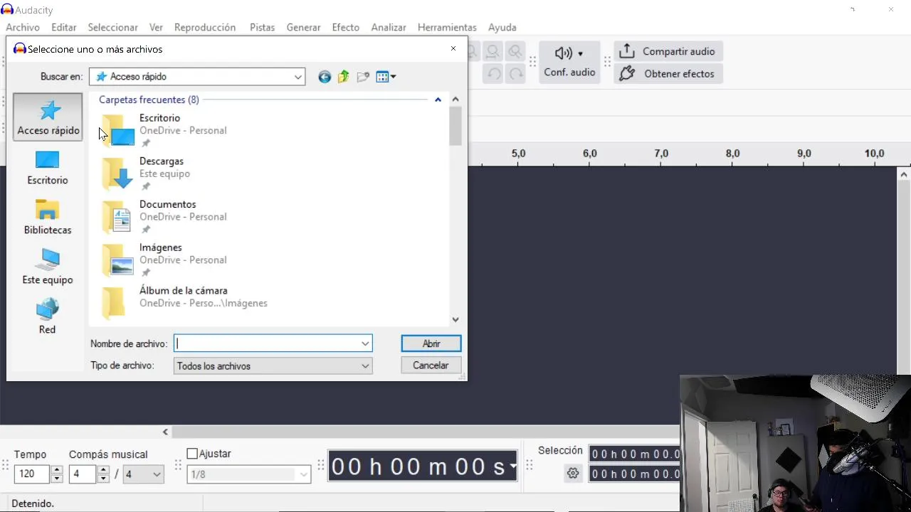The image size is (911, 512).
Task: Click the Abrir button
Action: click(431, 343)
